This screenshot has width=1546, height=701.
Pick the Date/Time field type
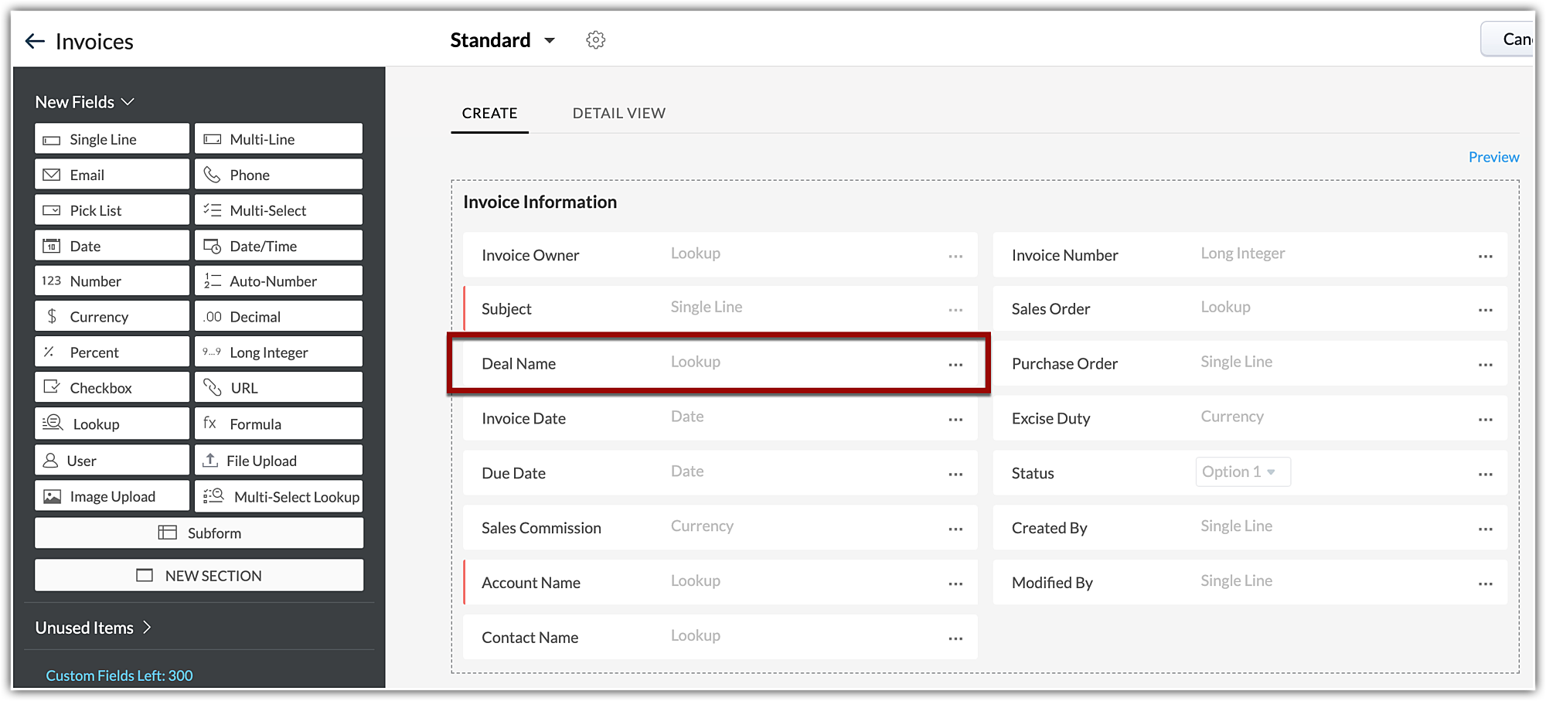click(278, 246)
